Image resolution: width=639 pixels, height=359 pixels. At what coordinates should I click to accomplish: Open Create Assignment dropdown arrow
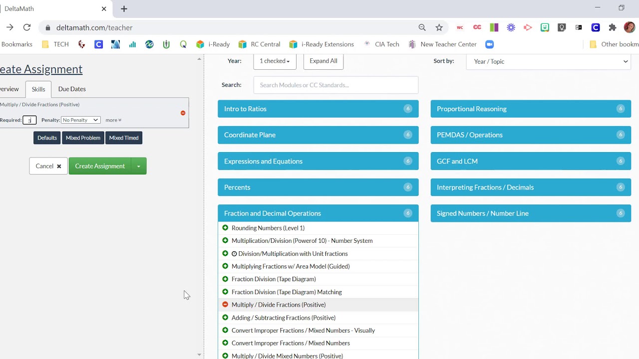[x=139, y=166]
